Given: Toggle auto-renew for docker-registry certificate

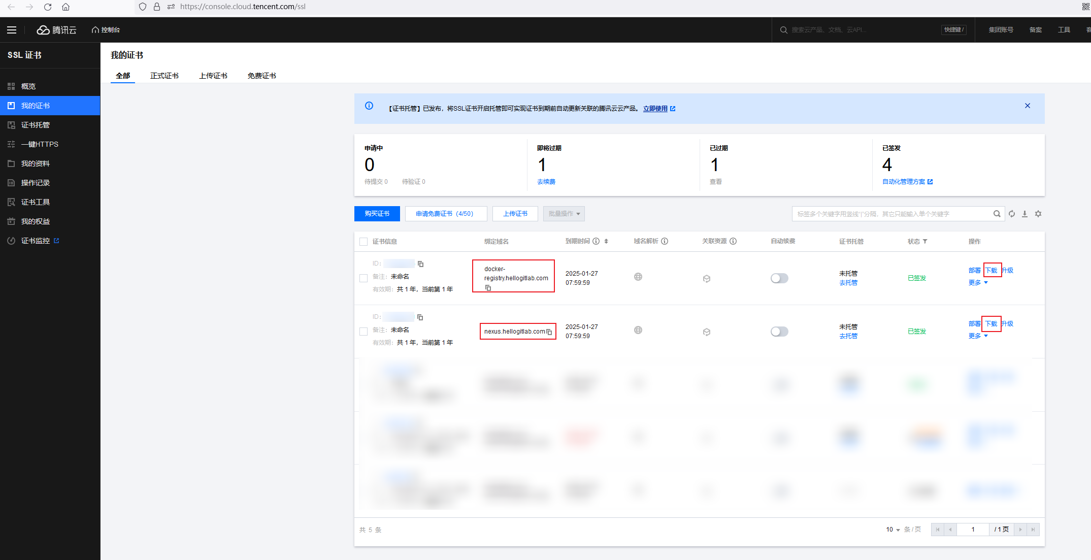Looking at the screenshot, I should pos(779,278).
